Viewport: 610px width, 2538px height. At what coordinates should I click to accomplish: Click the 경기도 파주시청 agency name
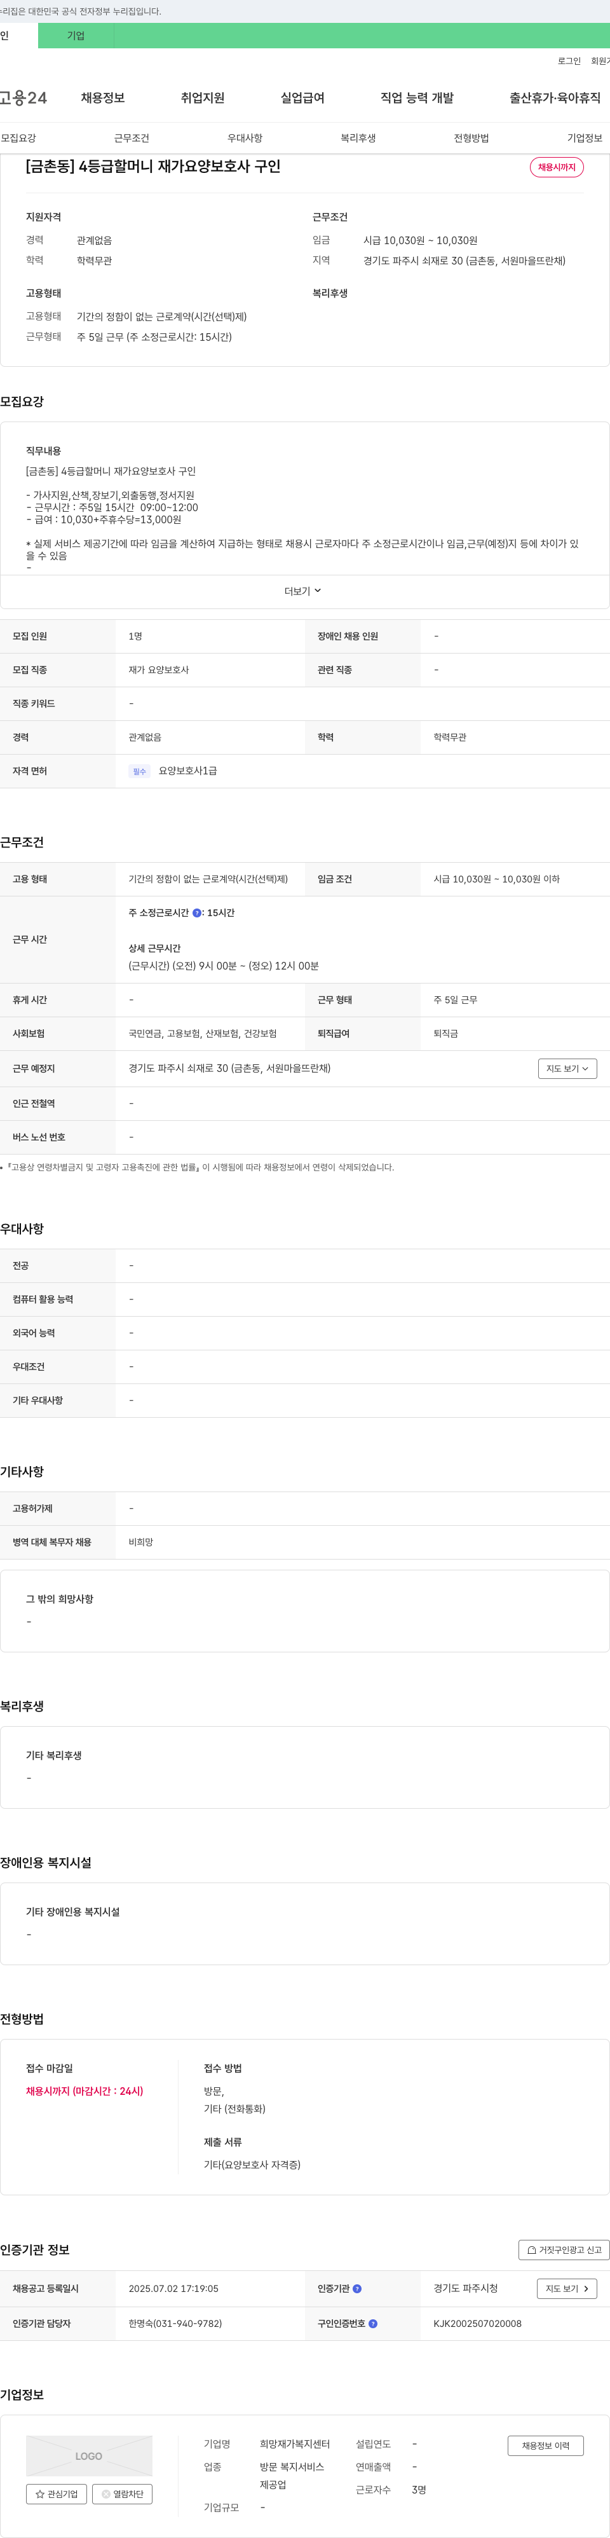coord(465,2288)
